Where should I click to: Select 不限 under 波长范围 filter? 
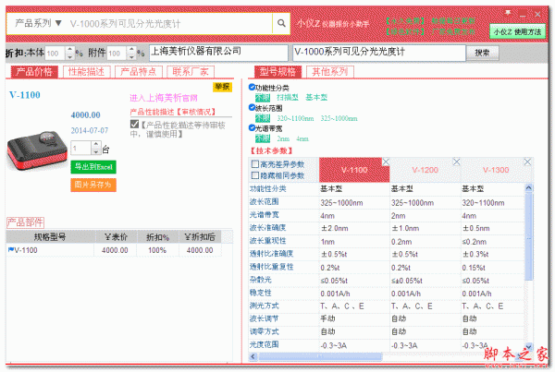pyautogui.click(x=263, y=118)
